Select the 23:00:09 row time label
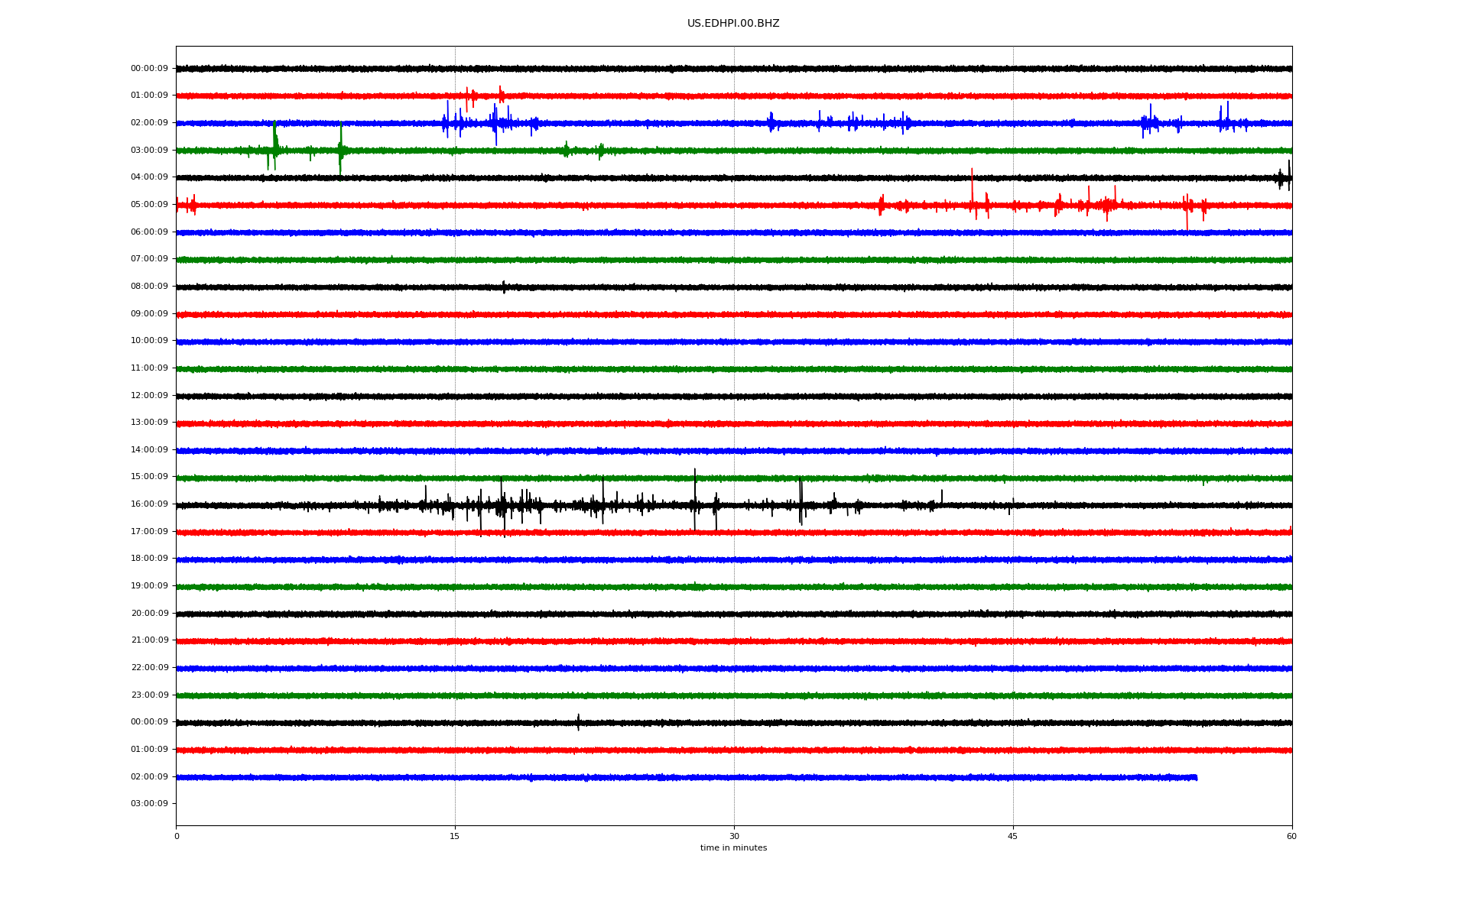This screenshot has height=917, width=1468. click(149, 695)
